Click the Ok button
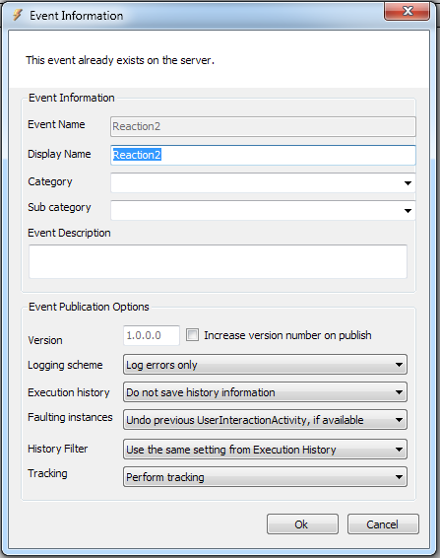This screenshot has height=558, width=440. tap(302, 524)
